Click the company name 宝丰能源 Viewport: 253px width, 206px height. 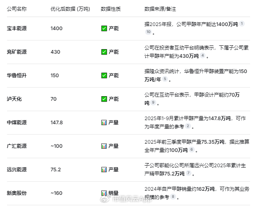coord(17,28)
